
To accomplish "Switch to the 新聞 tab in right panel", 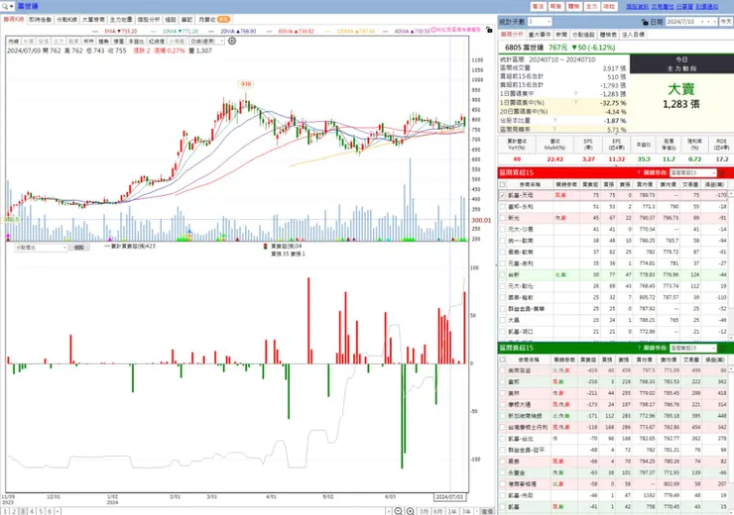I will coord(561,35).
